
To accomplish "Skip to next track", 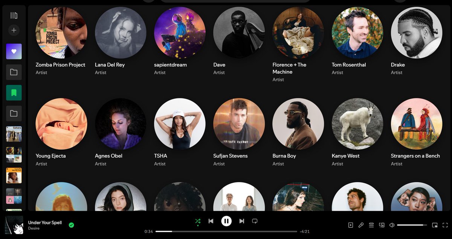I will point(242,221).
